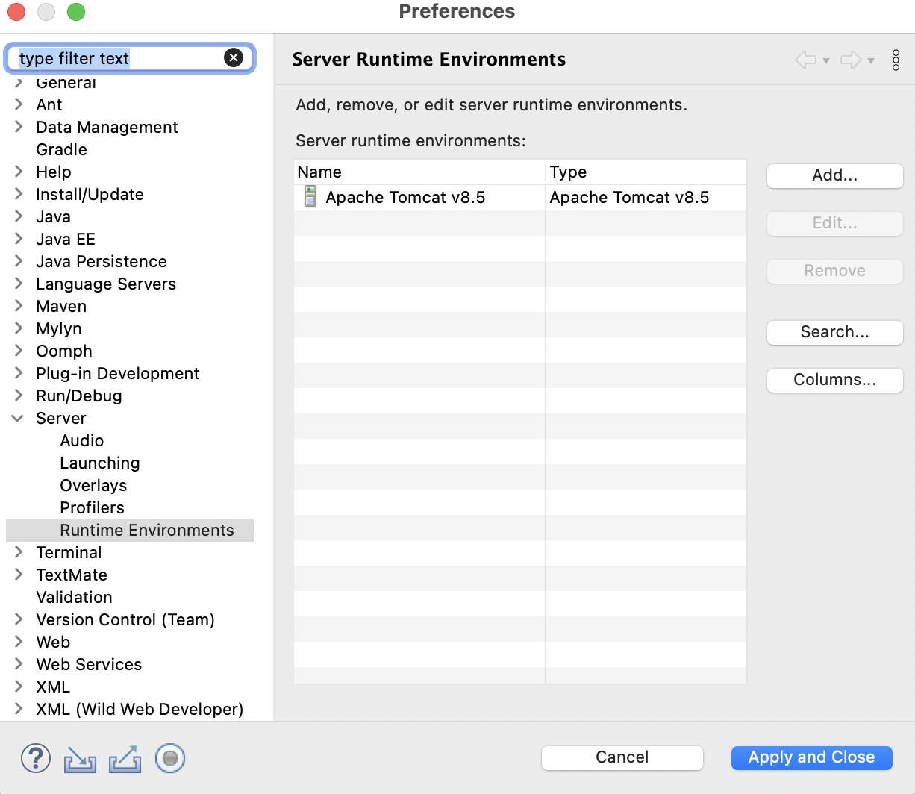Select the Java EE preference item
Screen dimensions: 915x794
coord(66,239)
